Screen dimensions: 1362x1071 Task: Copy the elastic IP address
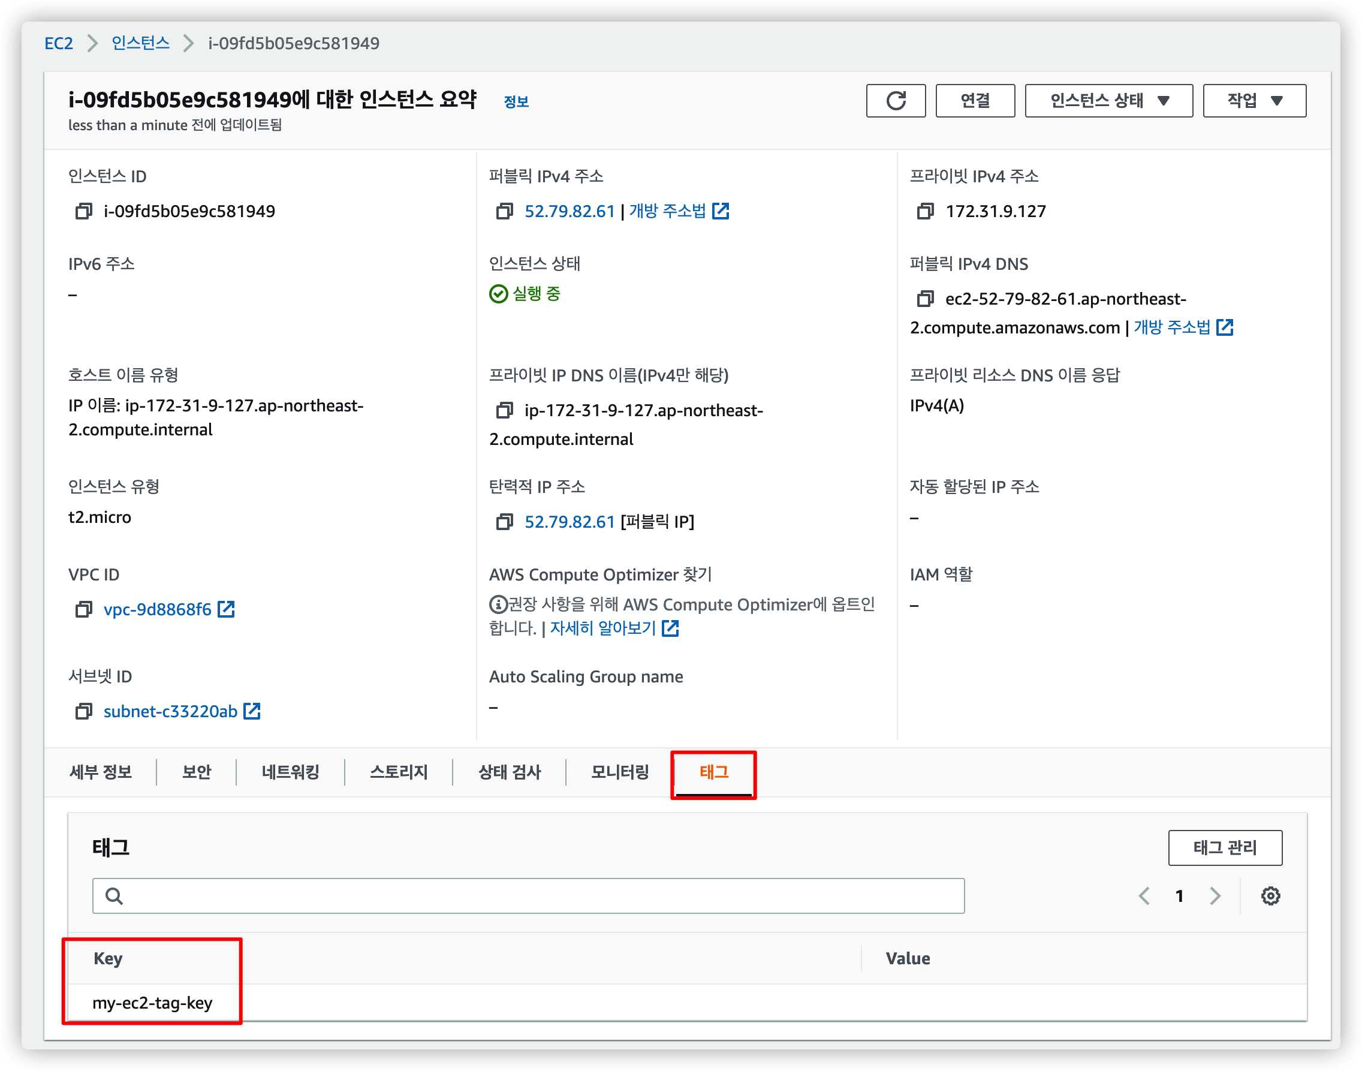(x=504, y=522)
